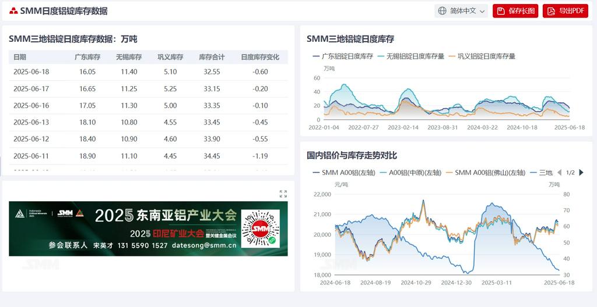Click the 国内铝价与库存走势对比 chart title
The height and width of the screenshot is (307, 597).
352,155
